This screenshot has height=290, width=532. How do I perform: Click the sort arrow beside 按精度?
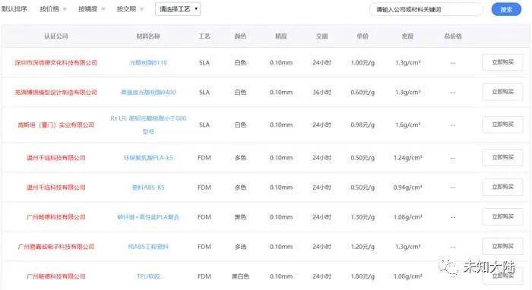(x=103, y=9)
